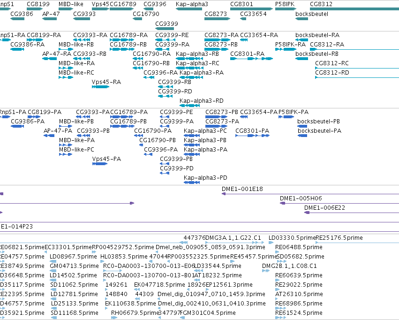Select clone DME1-005H06
399x320 pixels.
tap(301, 198)
